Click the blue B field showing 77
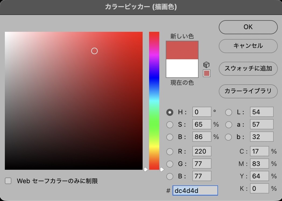This screenshot has width=282, height=201. (x=202, y=176)
